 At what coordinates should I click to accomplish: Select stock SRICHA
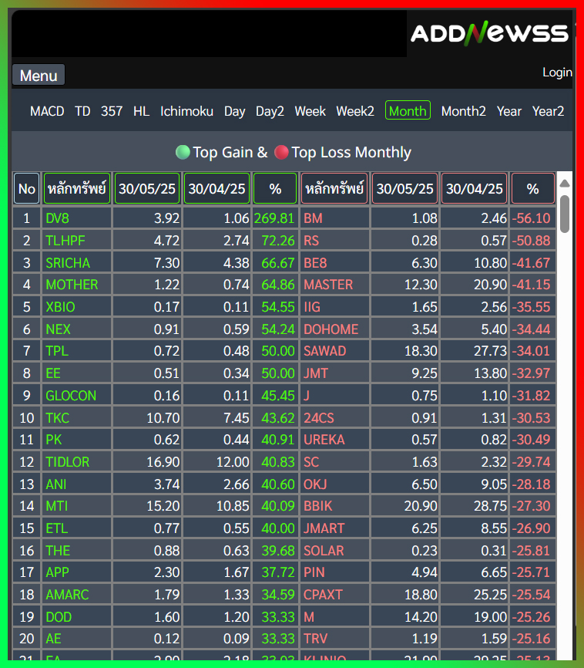[x=68, y=262]
